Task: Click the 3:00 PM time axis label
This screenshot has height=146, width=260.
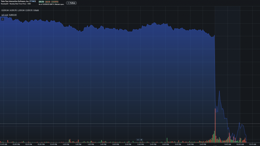Action: click(x=165, y=144)
